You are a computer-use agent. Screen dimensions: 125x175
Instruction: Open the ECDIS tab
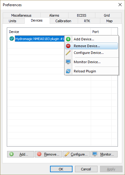[x=82, y=15]
